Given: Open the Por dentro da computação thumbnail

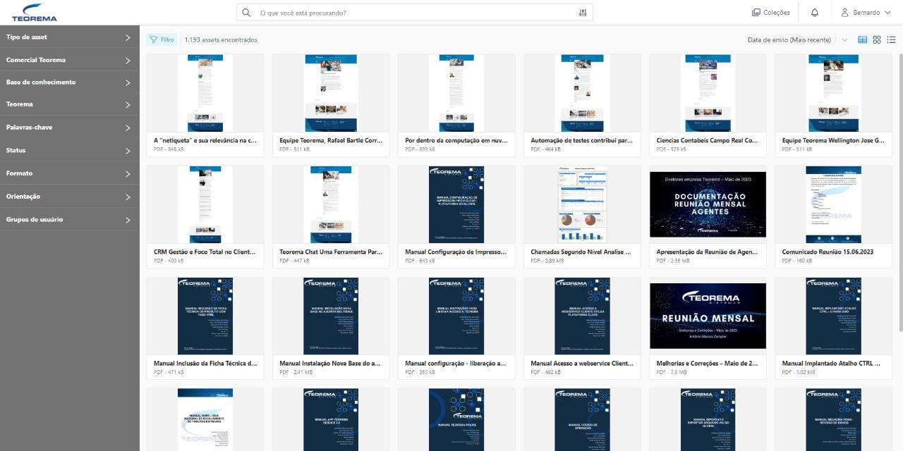Looking at the screenshot, I should click(456, 93).
